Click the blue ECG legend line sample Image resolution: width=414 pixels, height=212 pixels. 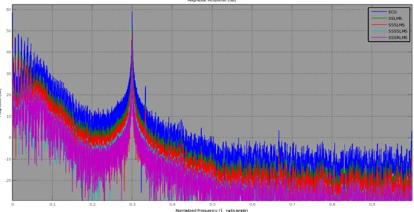[x=379, y=12]
